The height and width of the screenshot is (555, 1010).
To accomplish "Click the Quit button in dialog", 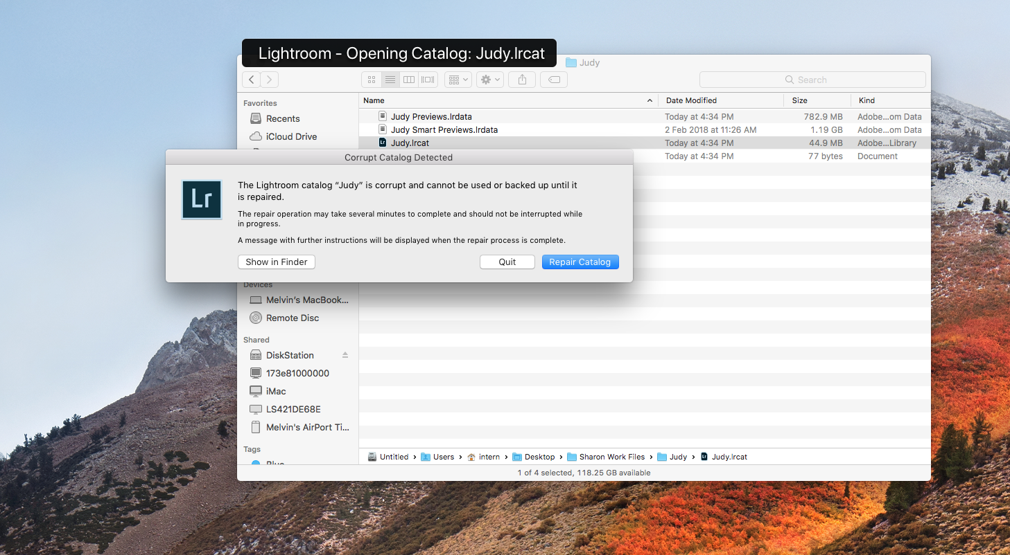I will [507, 262].
